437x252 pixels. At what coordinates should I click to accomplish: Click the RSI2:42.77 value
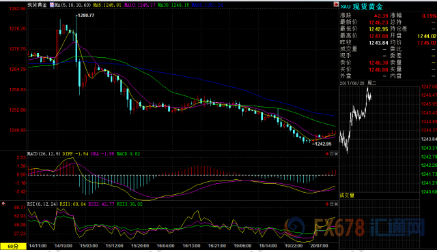point(101,204)
